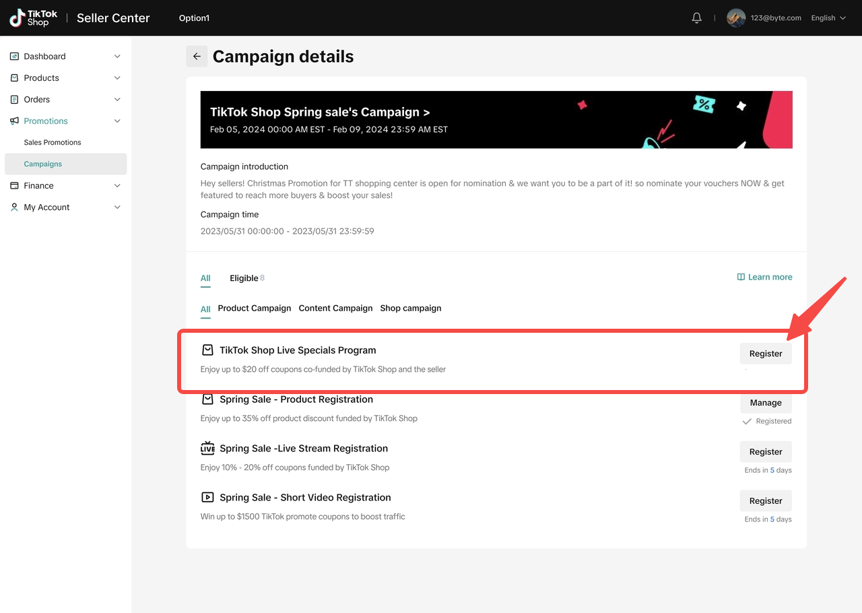Click the Orders sidebar icon

pos(14,100)
